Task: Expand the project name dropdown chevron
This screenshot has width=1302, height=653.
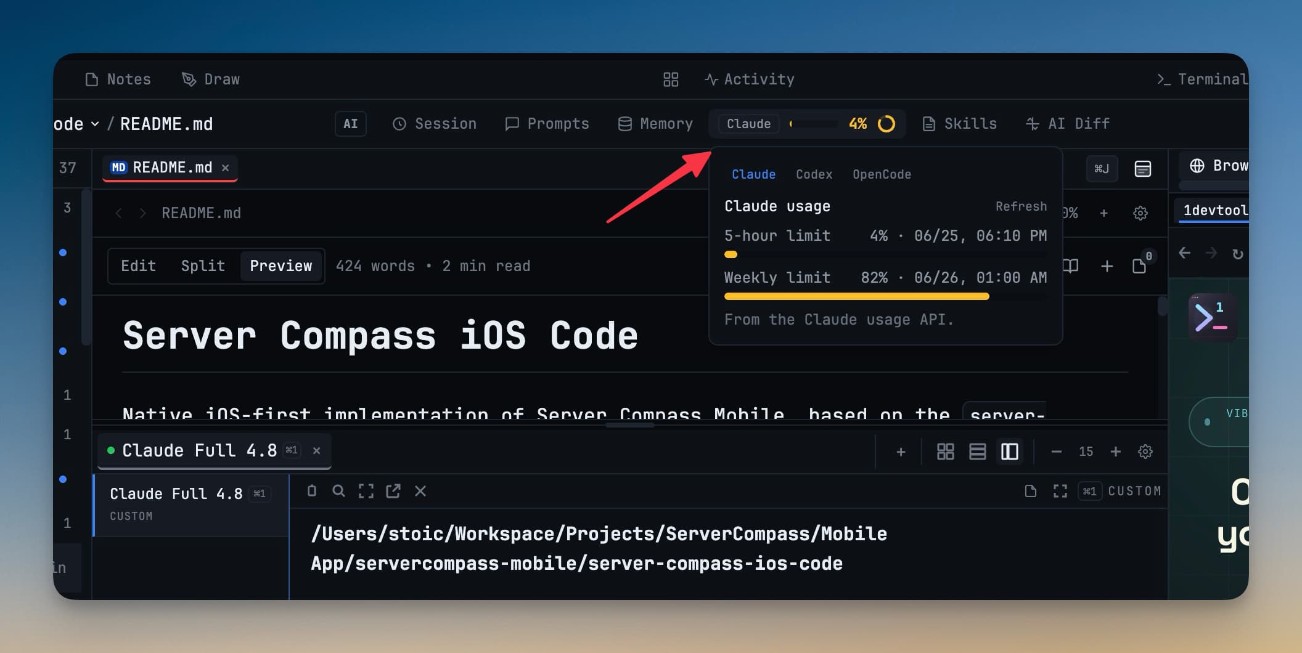Action: point(95,124)
